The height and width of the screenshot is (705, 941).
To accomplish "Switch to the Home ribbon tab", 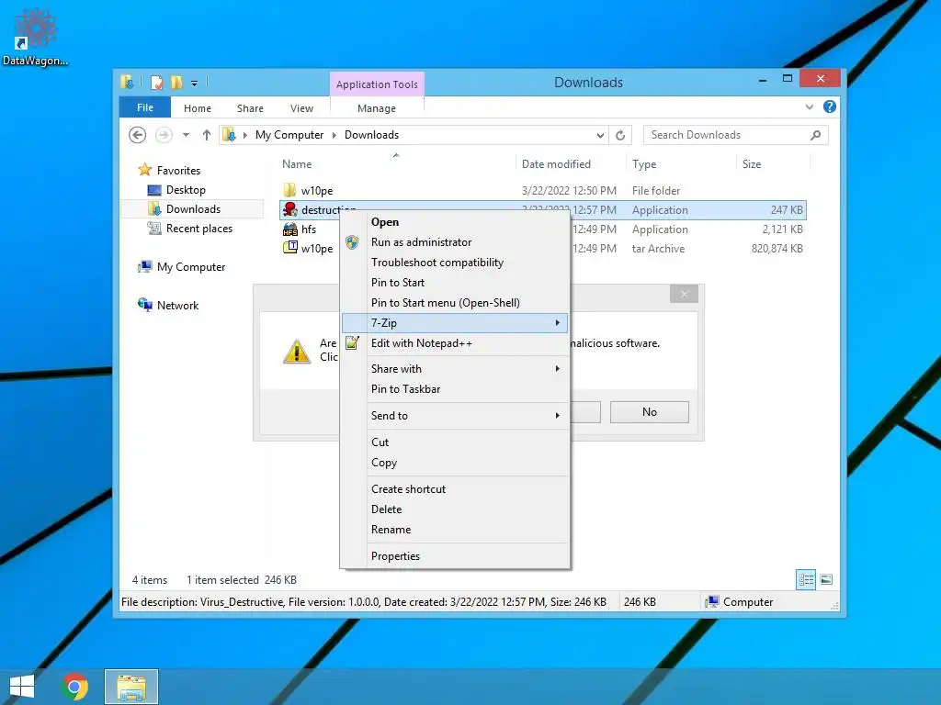I will [x=198, y=108].
